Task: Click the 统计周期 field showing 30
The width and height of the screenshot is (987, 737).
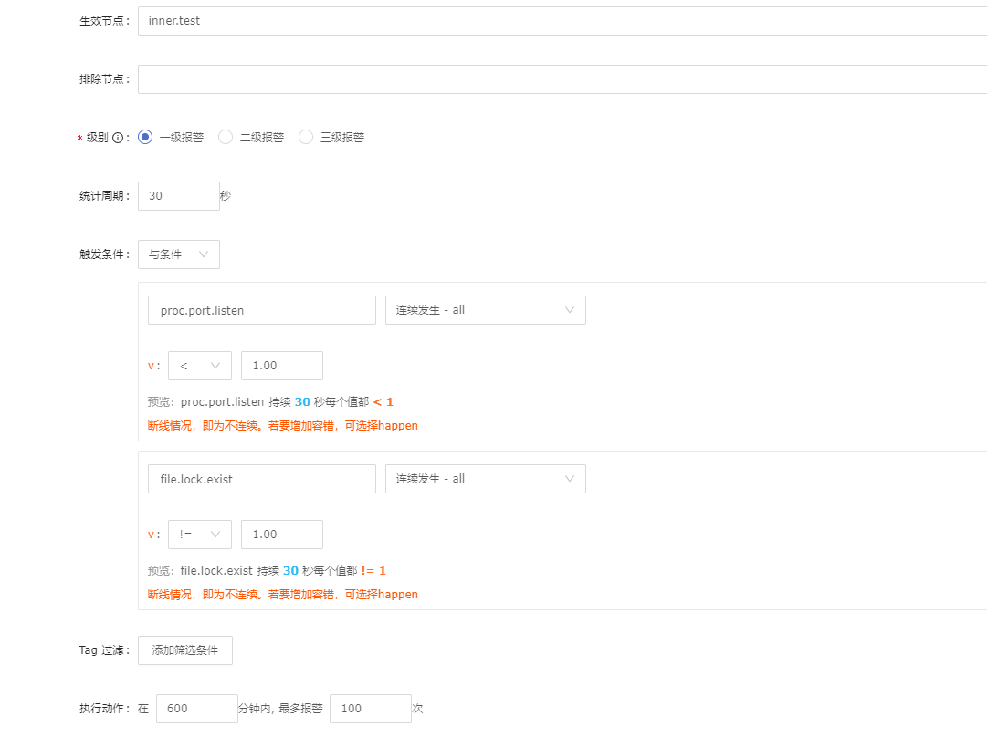Action: coord(179,196)
